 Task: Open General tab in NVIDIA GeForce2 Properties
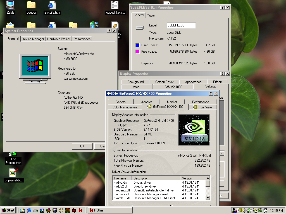pyautogui.click(x=121, y=102)
